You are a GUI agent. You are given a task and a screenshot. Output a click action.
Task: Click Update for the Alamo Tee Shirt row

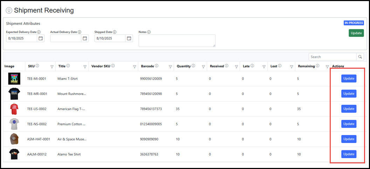pos(349,154)
